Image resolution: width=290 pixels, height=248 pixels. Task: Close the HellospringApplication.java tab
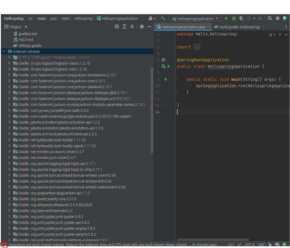tap(208, 27)
